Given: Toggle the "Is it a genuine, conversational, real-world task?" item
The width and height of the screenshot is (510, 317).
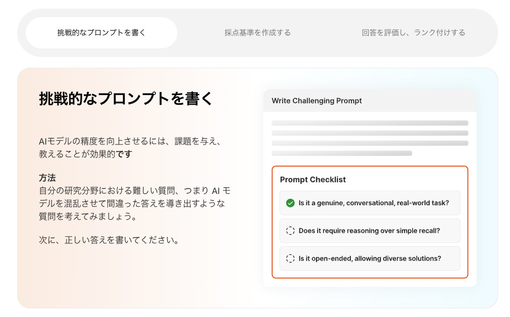Looking at the screenshot, I should tap(373, 203).
